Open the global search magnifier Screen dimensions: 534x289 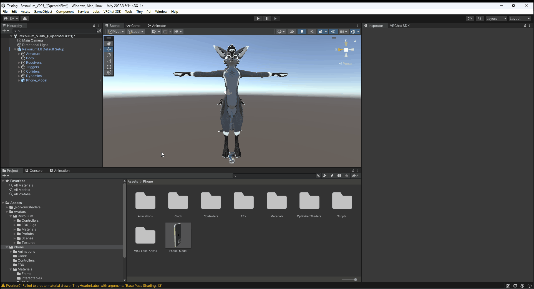pyautogui.click(x=480, y=19)
